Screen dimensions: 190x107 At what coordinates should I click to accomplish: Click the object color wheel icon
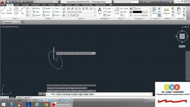tap(131, 9)
